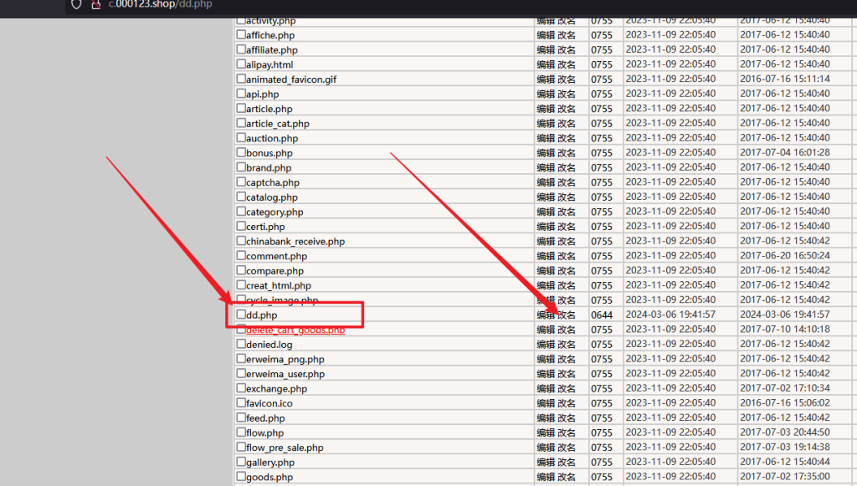The image size is (857, 486).
Task: Click 改名 (rename) for dd.php
Action: click(567, 315)
